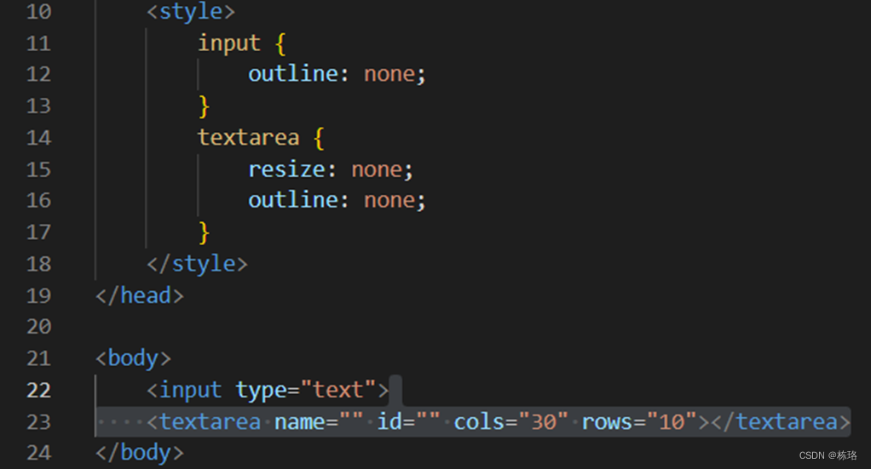Click the "text" attribute value

[x=338, y=390]
